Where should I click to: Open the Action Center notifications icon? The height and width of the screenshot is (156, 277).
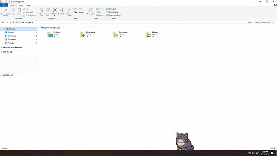pyautogui.click(x=272, y=153)
